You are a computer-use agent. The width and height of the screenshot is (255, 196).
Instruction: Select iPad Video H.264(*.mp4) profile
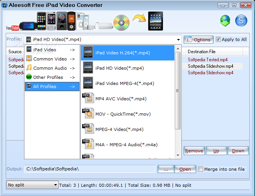pos(127,53)
